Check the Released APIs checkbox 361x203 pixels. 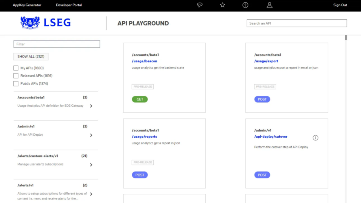(16, 76)
